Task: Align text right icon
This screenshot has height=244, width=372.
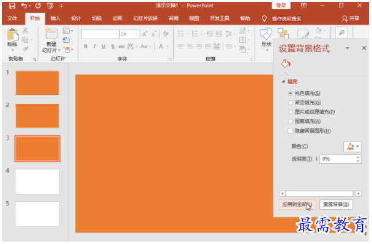Action: pos(199,46)
